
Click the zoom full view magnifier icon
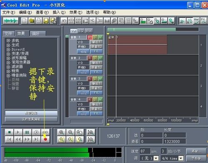(x=80, y=132)
